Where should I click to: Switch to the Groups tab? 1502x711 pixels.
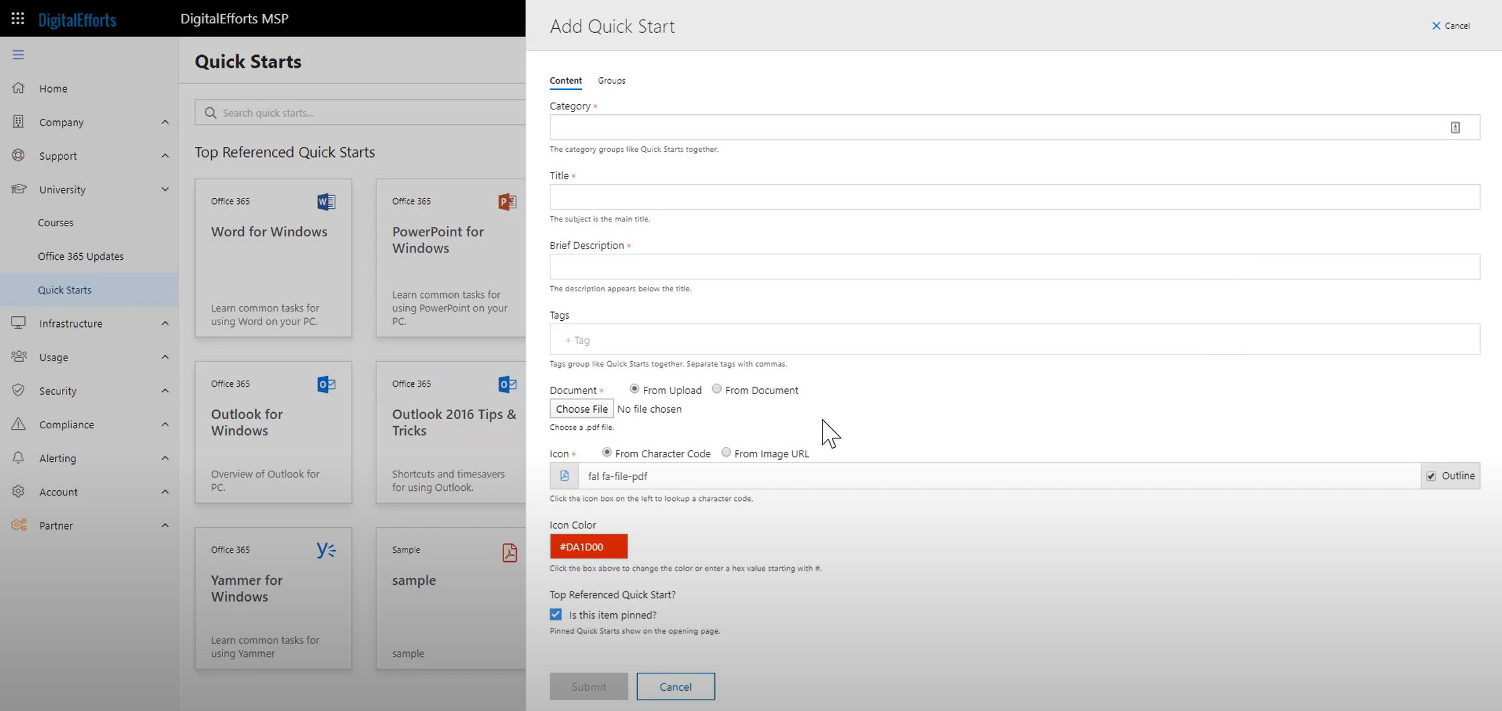pos(612,81)
